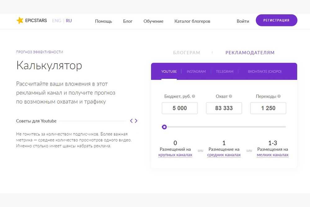Open the средних каналах link
Image resolution: width=310 pixels, height=207 pixels.
pos(224,155)
